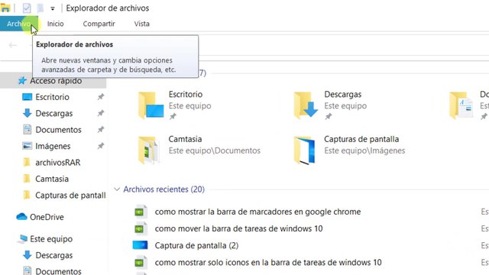Open Capturas de pantalla in sidebar
The image size is (489, 275).
70,196
